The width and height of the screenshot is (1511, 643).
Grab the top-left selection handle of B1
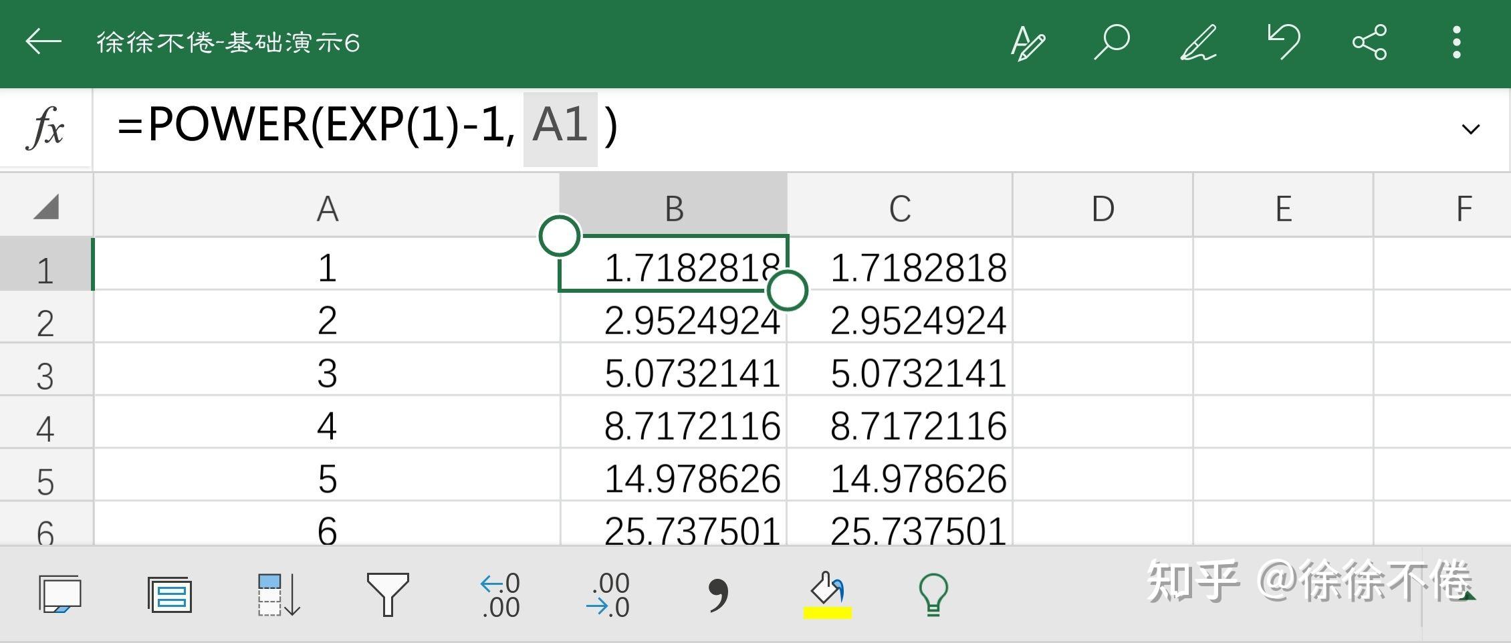point(560,235)
